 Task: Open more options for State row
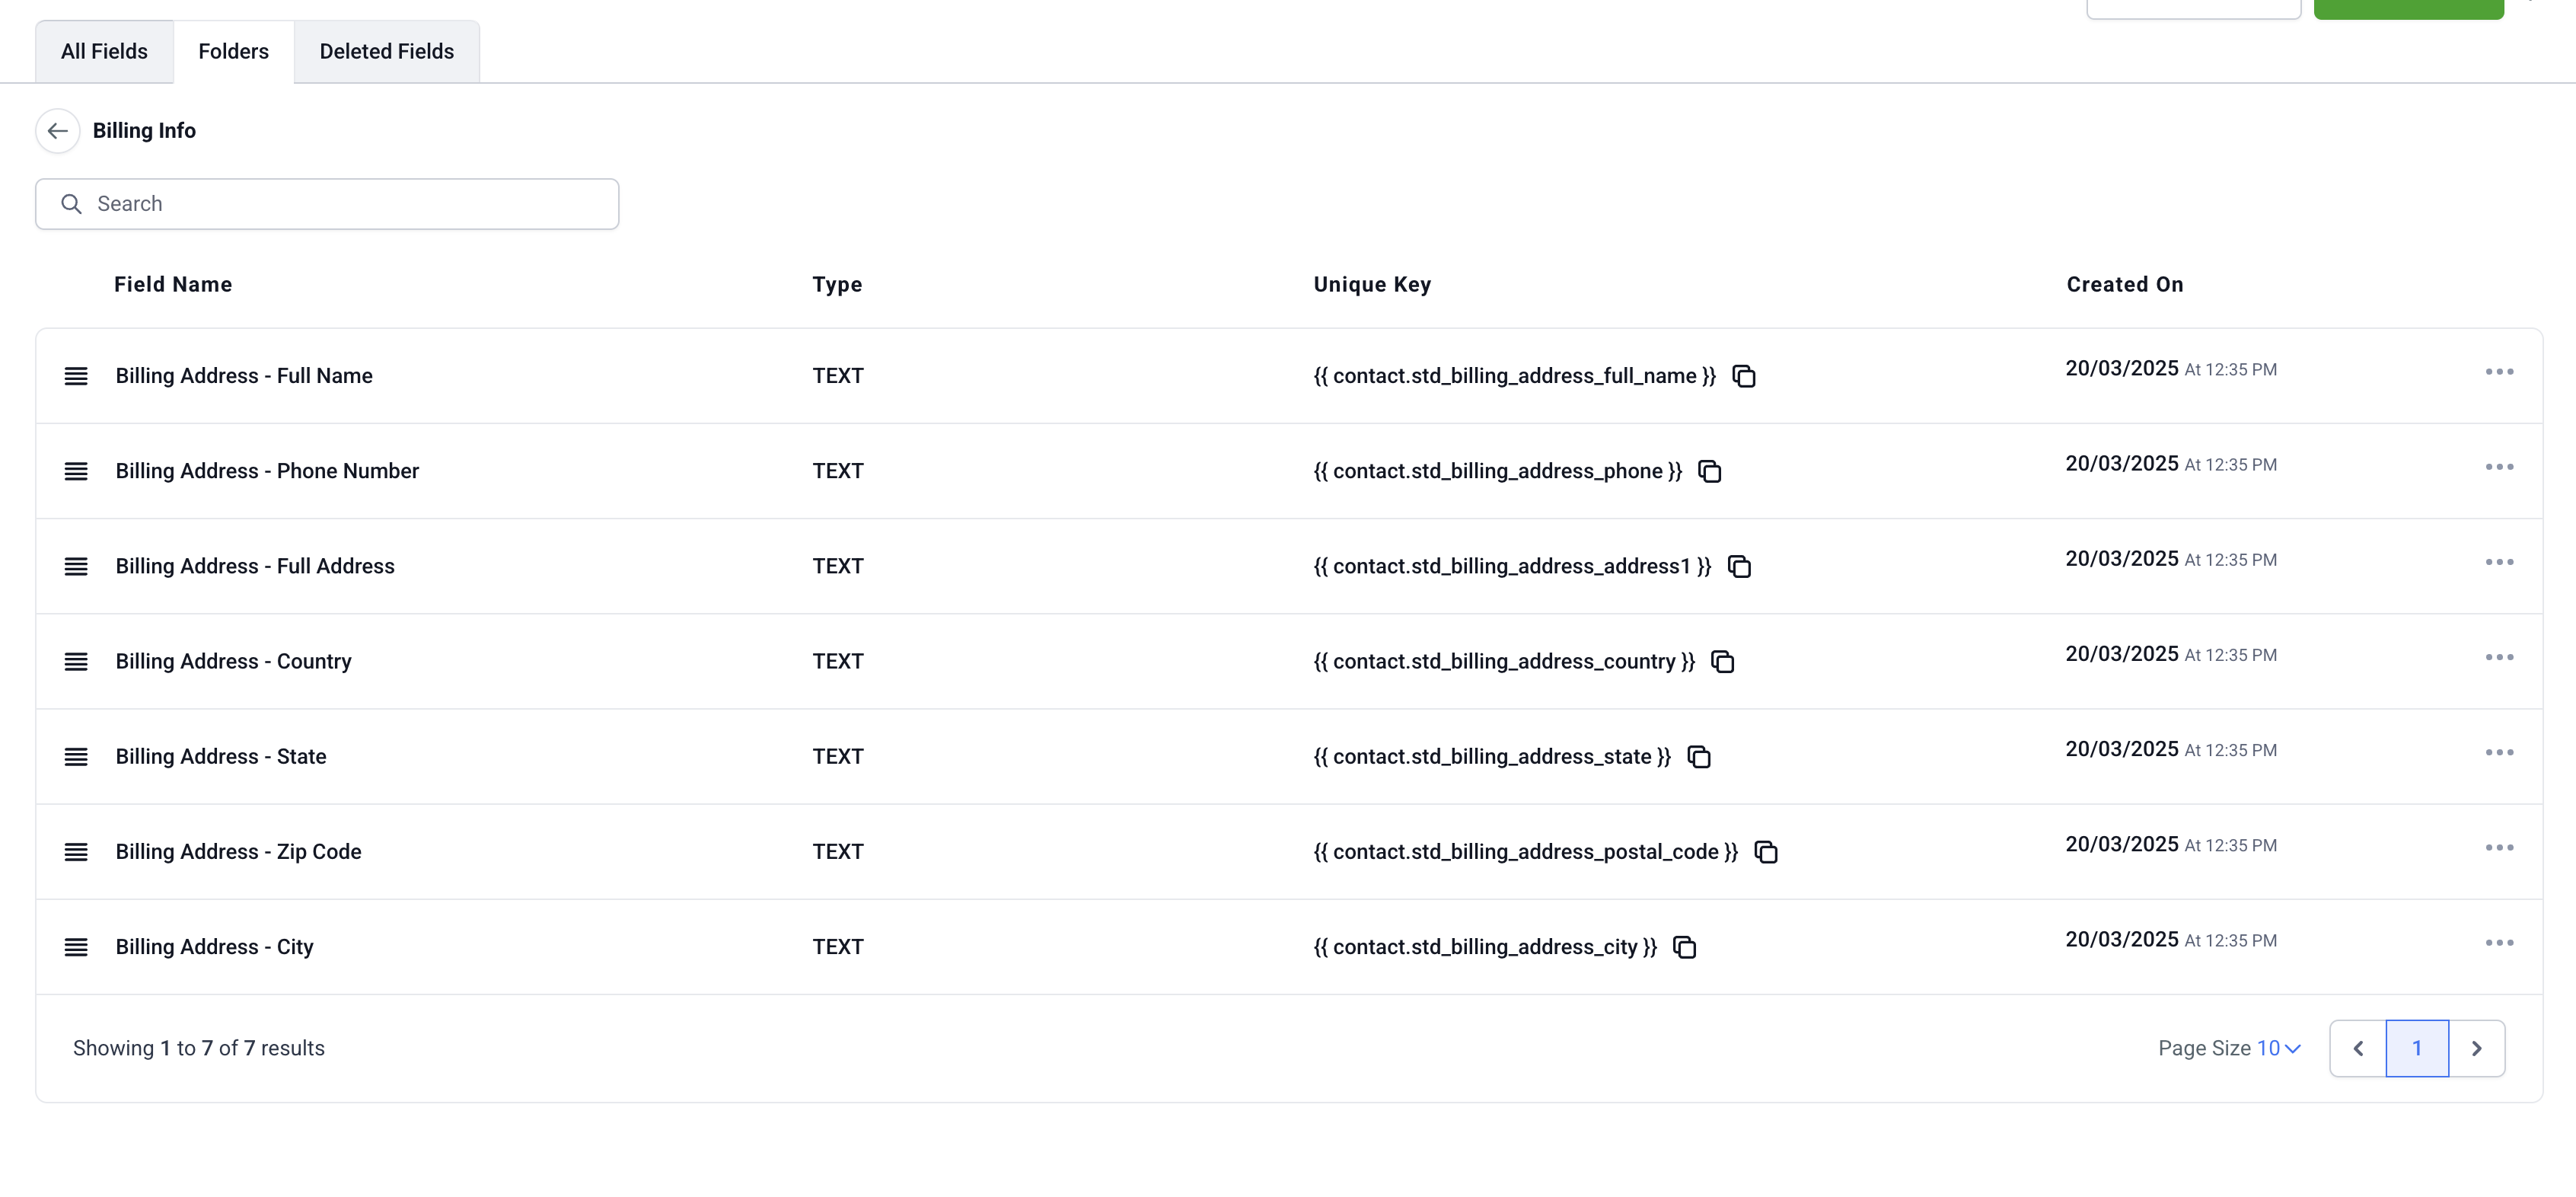pos(2499,752)
